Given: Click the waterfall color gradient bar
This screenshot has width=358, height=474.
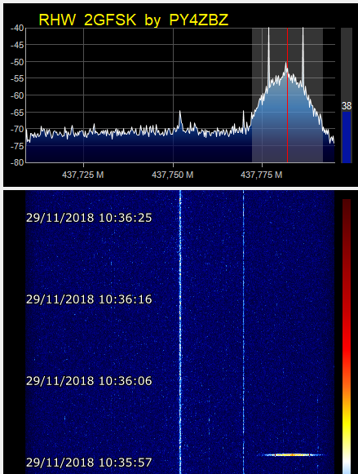Looking at the screenshot, I should pyautogui.click(x=347, y=335).
